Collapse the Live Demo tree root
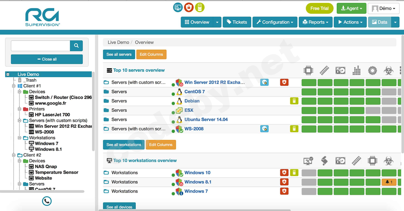Viewport: 404px width, 211px height. click(x=8, y=74)
